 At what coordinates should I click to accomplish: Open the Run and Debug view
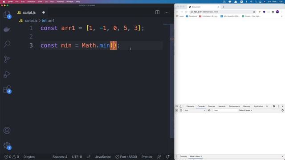pyautogui.click(x=7, y=74)
